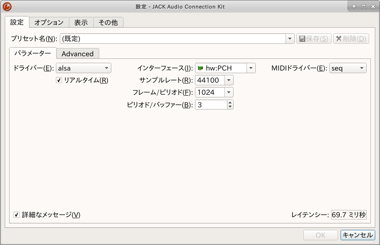Open the フレーム/ピリオド 1024 dropdown
380x245 pixels.
[x=229, y=92]
